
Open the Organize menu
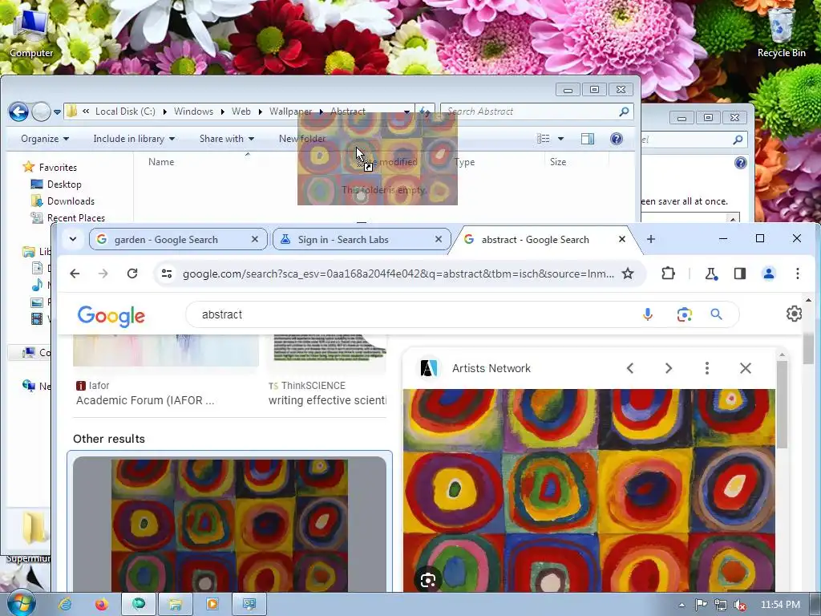[x=45, y=139]
